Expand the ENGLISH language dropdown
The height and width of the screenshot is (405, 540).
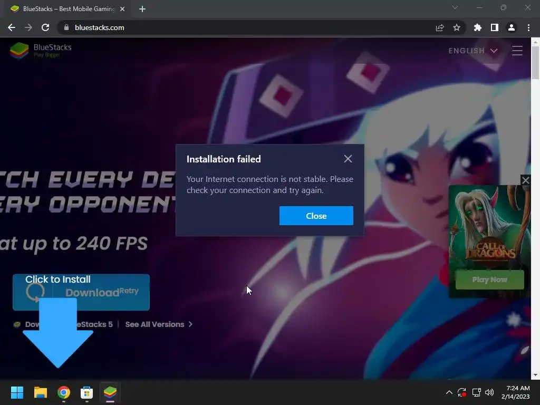click(x=473, y=51)
